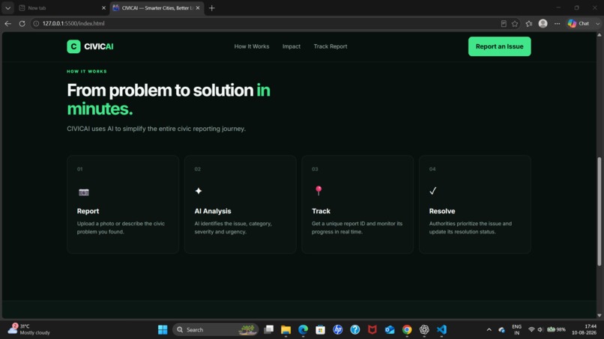Click the camera icon in Report card
604x339 pixels.
pyautogui.click(x=84, y=192)
